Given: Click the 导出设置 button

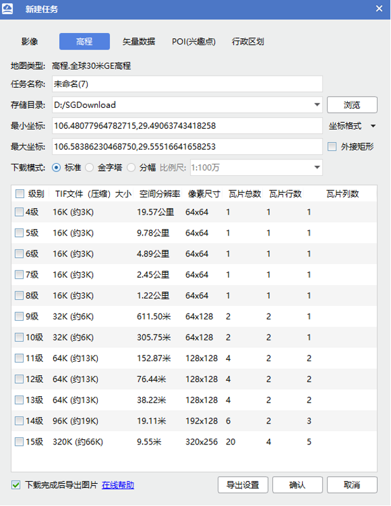Looking at the screenshot, I should point(242,485).
